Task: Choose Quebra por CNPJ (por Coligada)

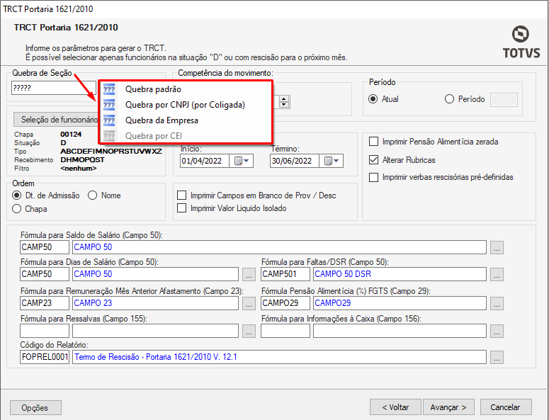Action: tap(186, 105)
